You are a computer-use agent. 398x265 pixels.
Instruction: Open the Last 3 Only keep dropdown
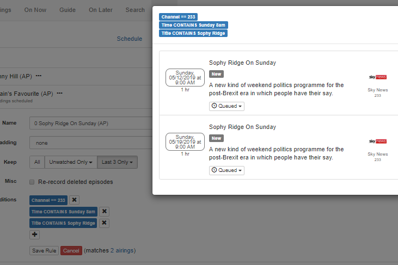tap(118, 162)
